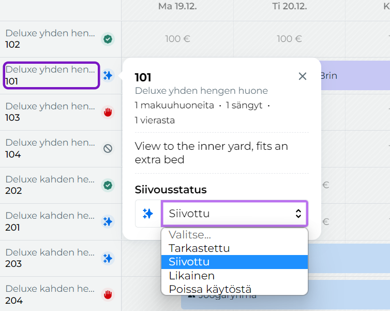Click the out-of-service icon for room 104

point(108,149)
